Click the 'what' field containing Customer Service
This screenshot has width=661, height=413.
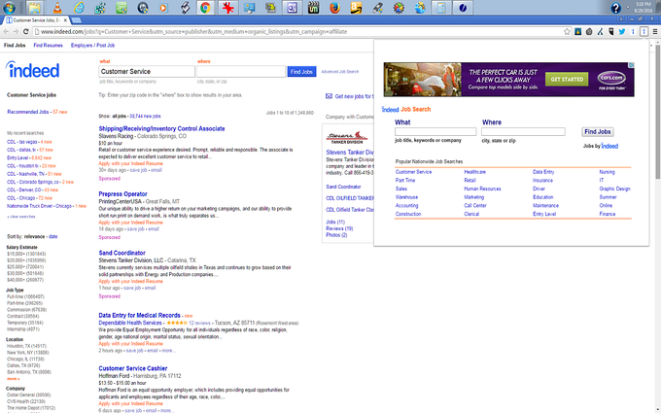click(144, 72)
